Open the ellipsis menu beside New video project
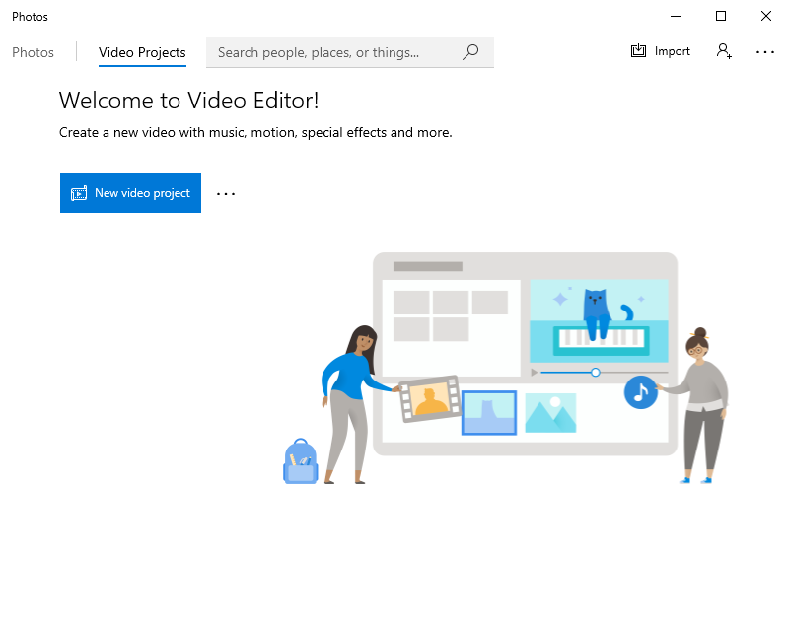 pyautogui.click(x=226, y=193)
